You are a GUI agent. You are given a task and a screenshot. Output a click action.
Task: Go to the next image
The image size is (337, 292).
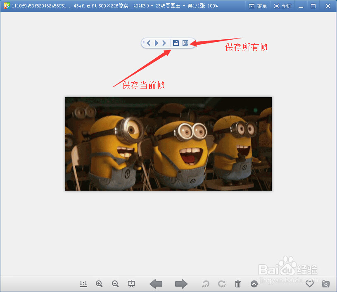click(181, 284)
